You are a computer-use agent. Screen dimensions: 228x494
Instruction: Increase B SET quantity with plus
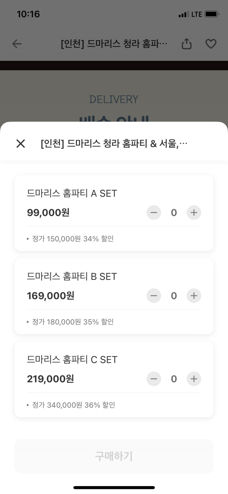(194, 296)
